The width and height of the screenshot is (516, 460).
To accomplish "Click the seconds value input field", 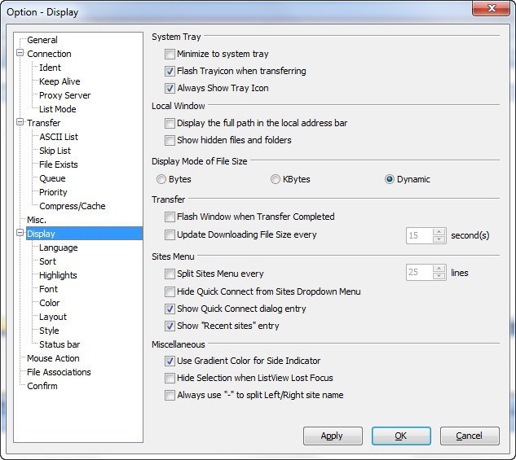I will tap(420, 235).
